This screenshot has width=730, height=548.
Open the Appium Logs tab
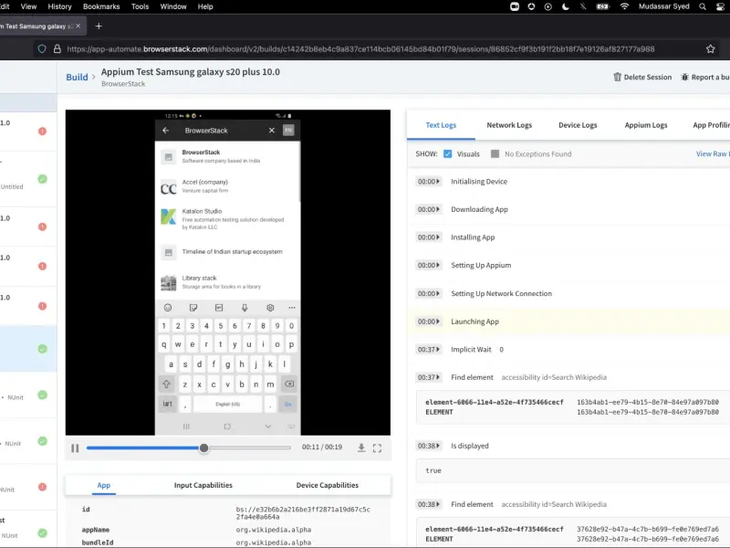point(646,125)
